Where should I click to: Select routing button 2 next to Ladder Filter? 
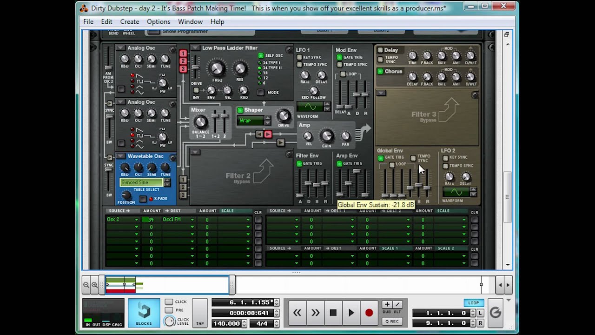pyautogui.click(x=183, y=61)
